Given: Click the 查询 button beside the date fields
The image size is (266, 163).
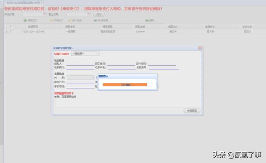Looking at the screenshot, I should (x=99, y=15).
